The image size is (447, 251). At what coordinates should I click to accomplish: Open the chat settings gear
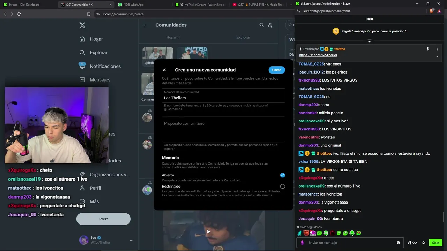pyautogui.click(x=424, y=243)
